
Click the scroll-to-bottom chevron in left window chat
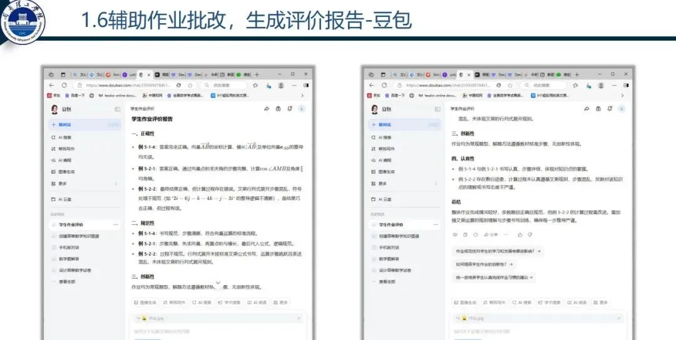pyautogui.click(x=218, y=282)
